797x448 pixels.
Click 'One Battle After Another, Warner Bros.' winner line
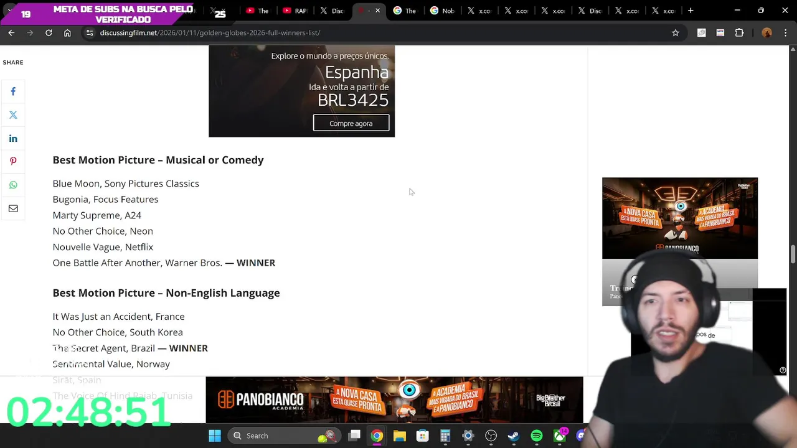tap(164, 263)
